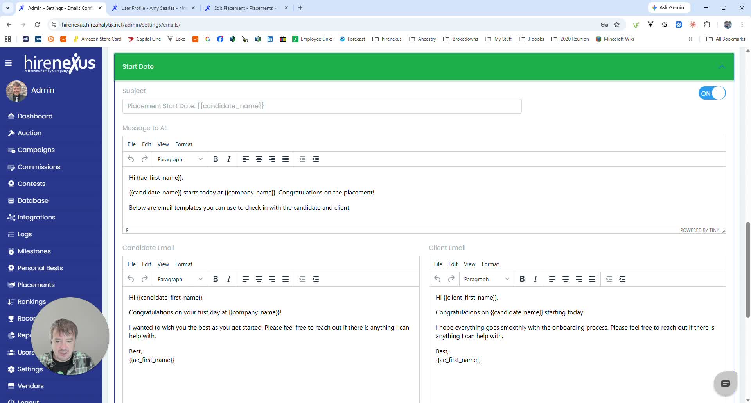Viewport: 751px width, 403px height.
Task: Open Placements in sidebar
Action: click(x=36, y=285)
